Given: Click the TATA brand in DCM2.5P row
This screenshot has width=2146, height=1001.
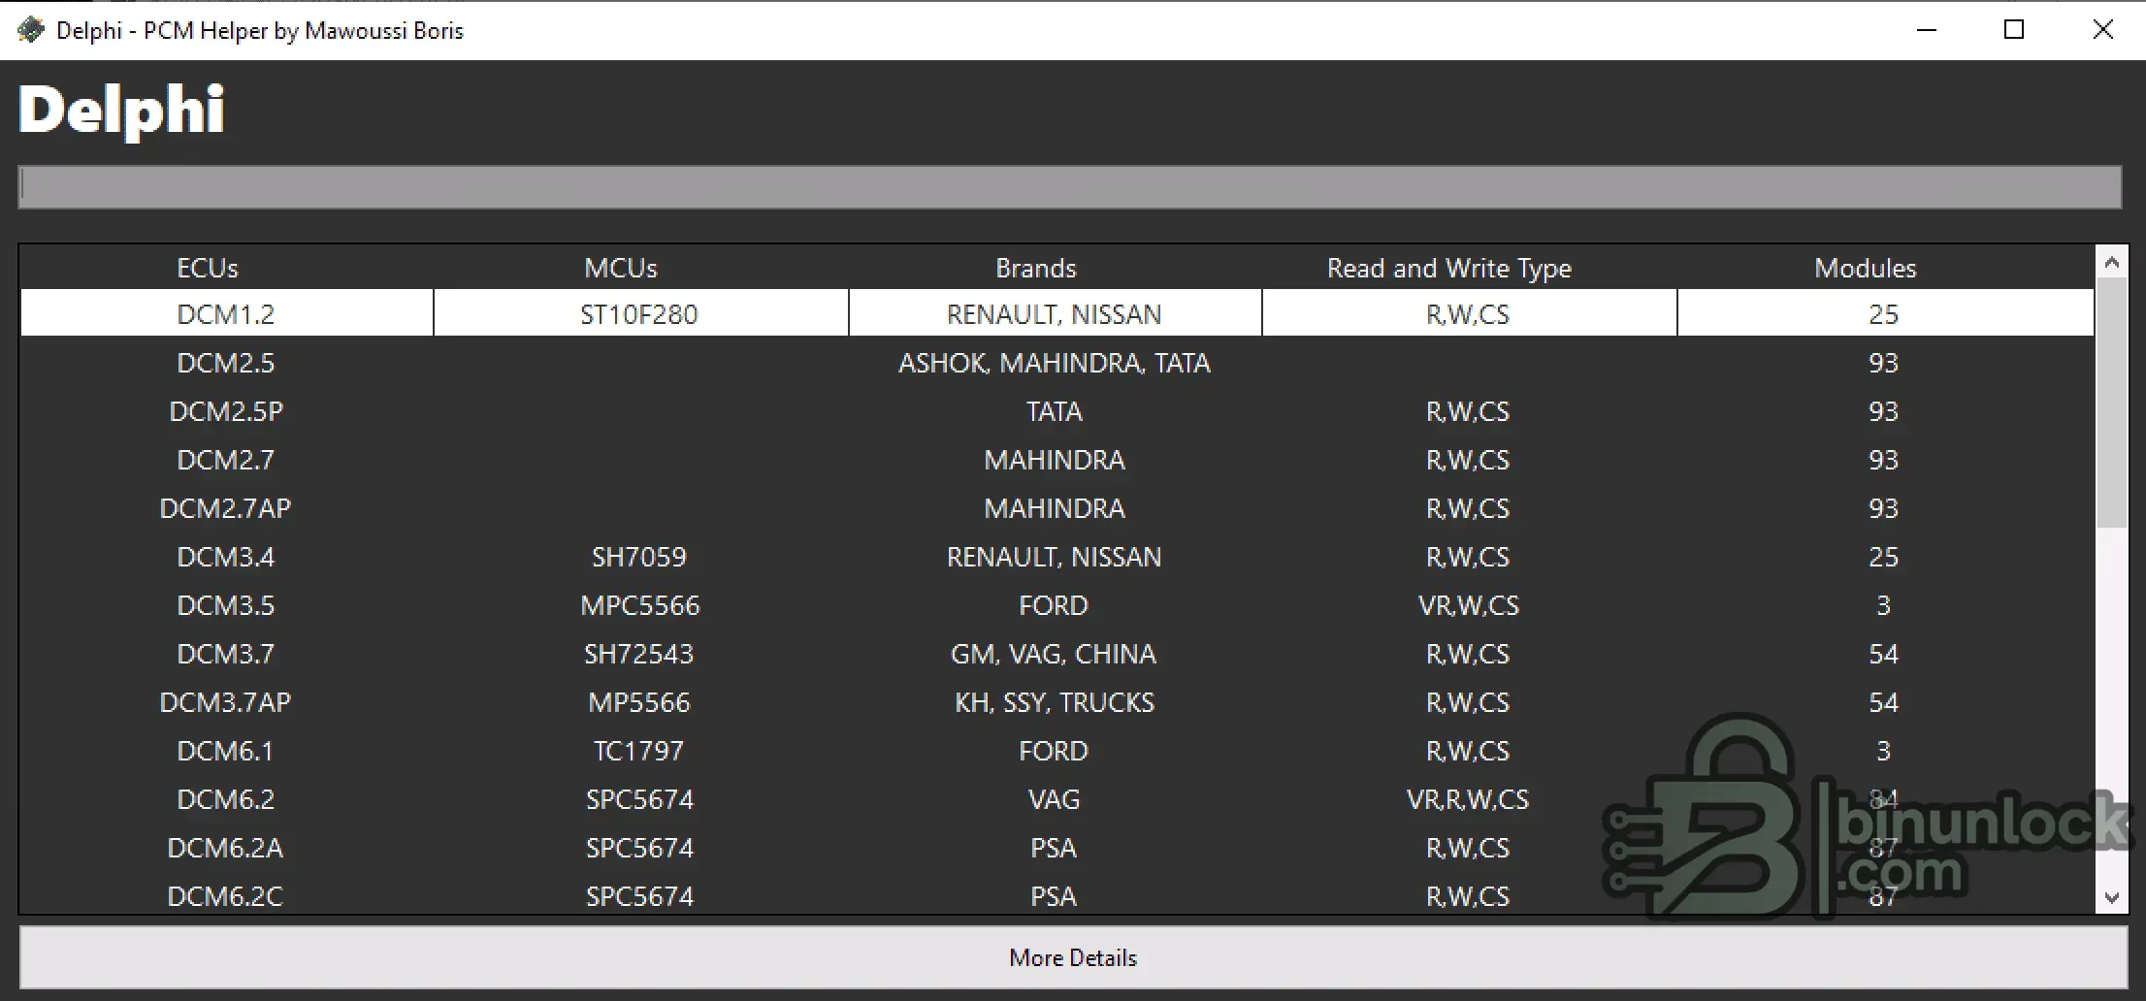Looking at the screenshot, I should tap(1055, 411).
